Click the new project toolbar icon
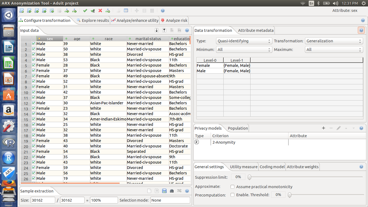 (22, 11)
